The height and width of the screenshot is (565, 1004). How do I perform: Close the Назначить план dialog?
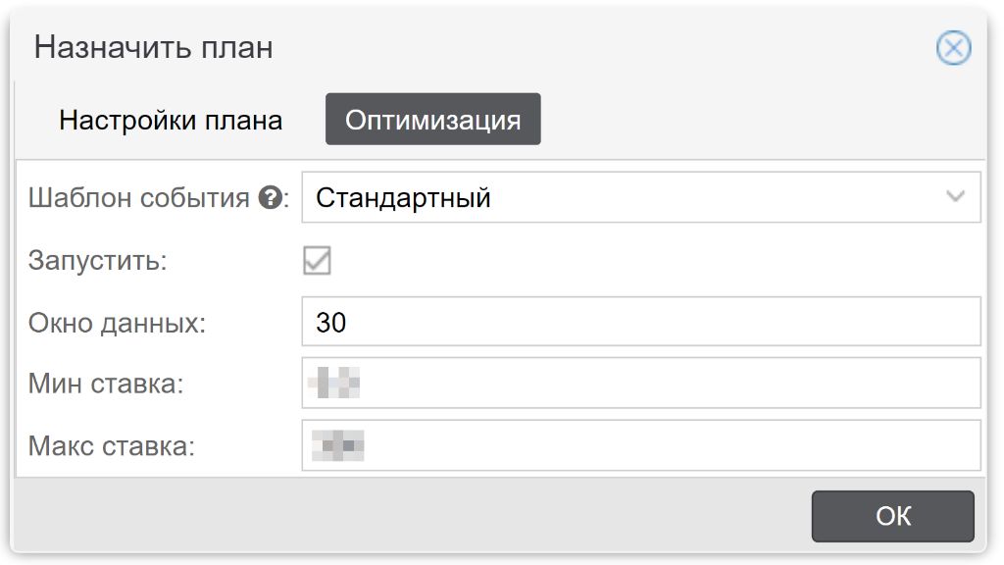coord(953,48)
